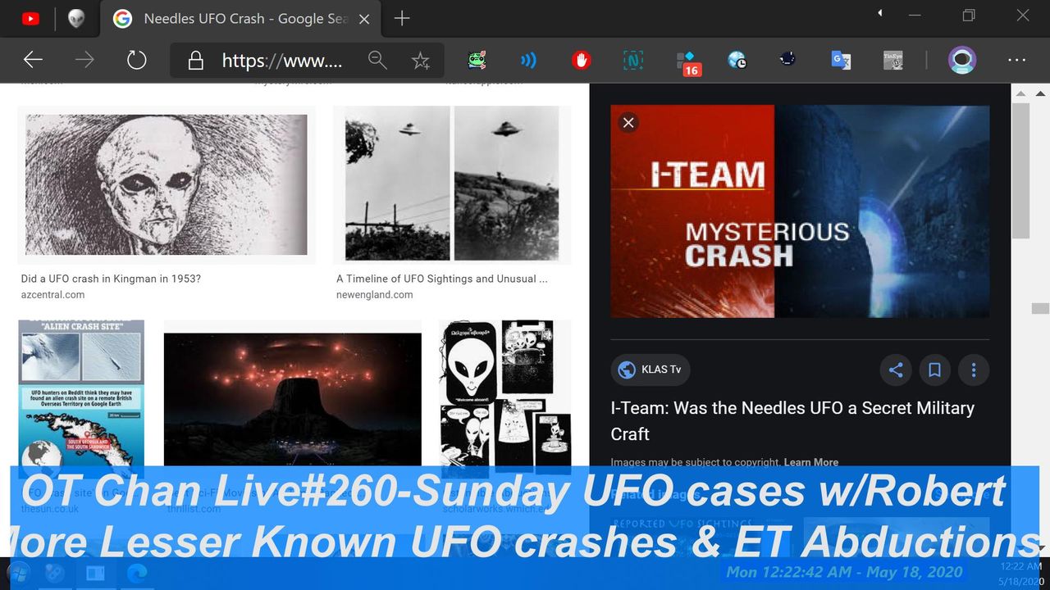
Task: Open the browser profile avatar
Action: (x=961, y=60)
